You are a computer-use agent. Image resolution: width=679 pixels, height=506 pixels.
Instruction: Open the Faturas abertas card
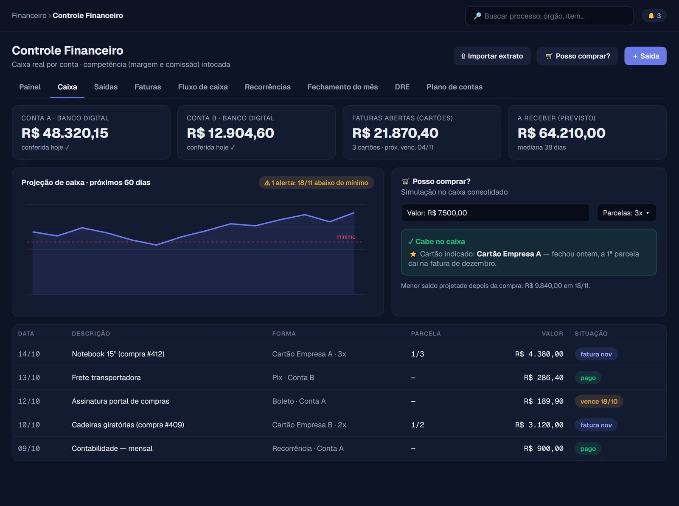point(422,132)
